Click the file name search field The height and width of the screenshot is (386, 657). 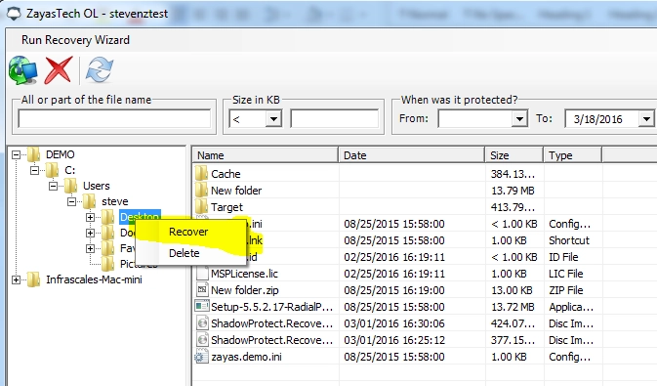(x=114, y=119)
